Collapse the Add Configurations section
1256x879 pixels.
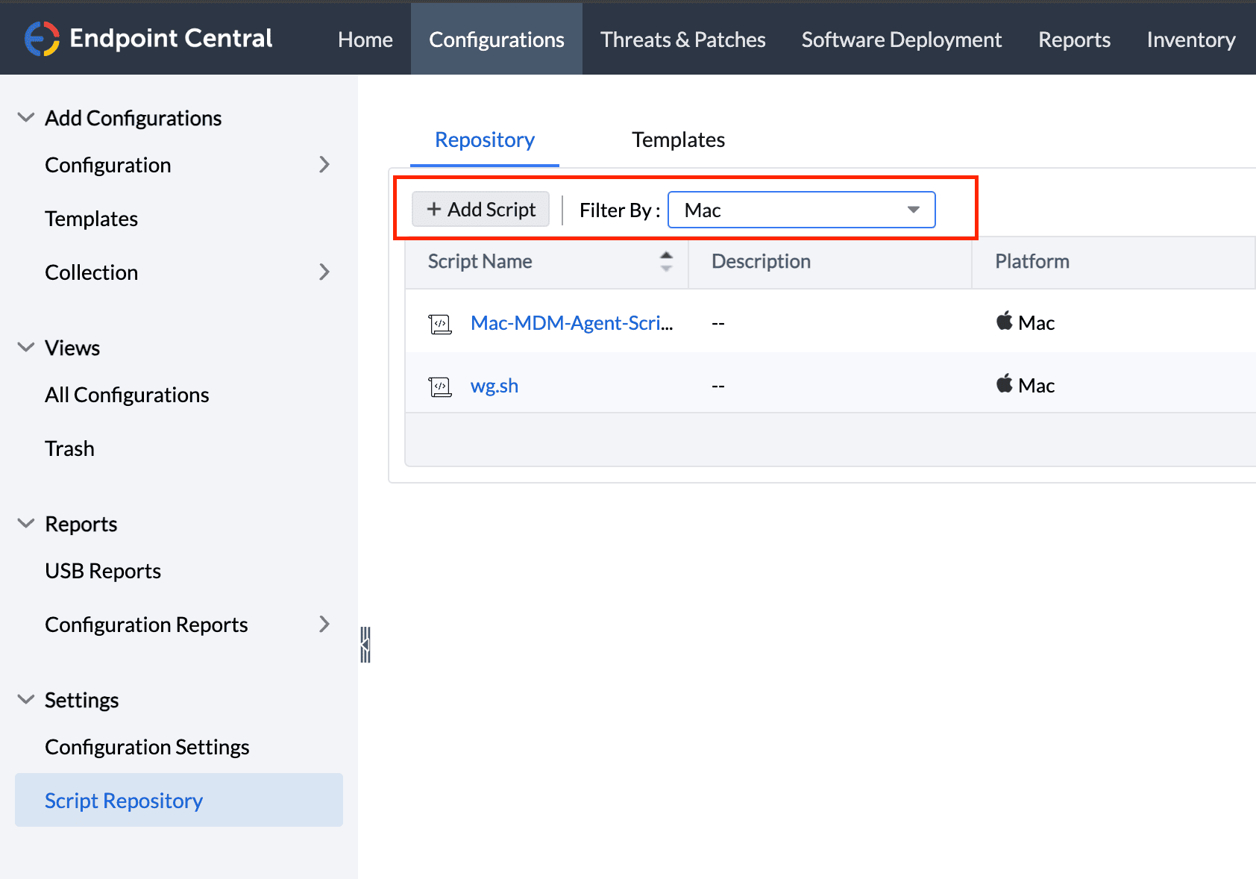coord(26,118)
